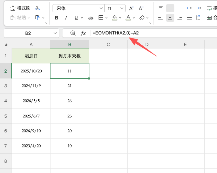Image resolution: width=217 pixels, height=173 pixels.
Task: Select cell showing value 26
Action: (x=70, y=101)
